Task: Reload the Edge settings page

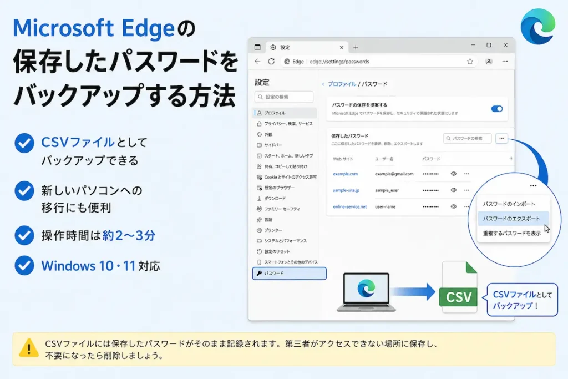Action: pos(271,62)
